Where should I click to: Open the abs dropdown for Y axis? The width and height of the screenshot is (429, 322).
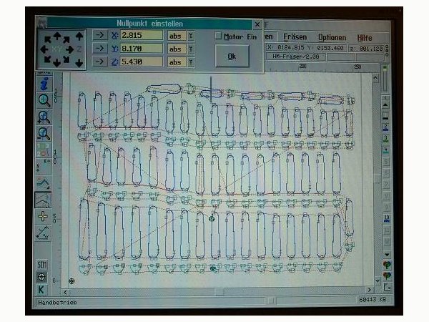pyautogui.click(x=190, y=49)
